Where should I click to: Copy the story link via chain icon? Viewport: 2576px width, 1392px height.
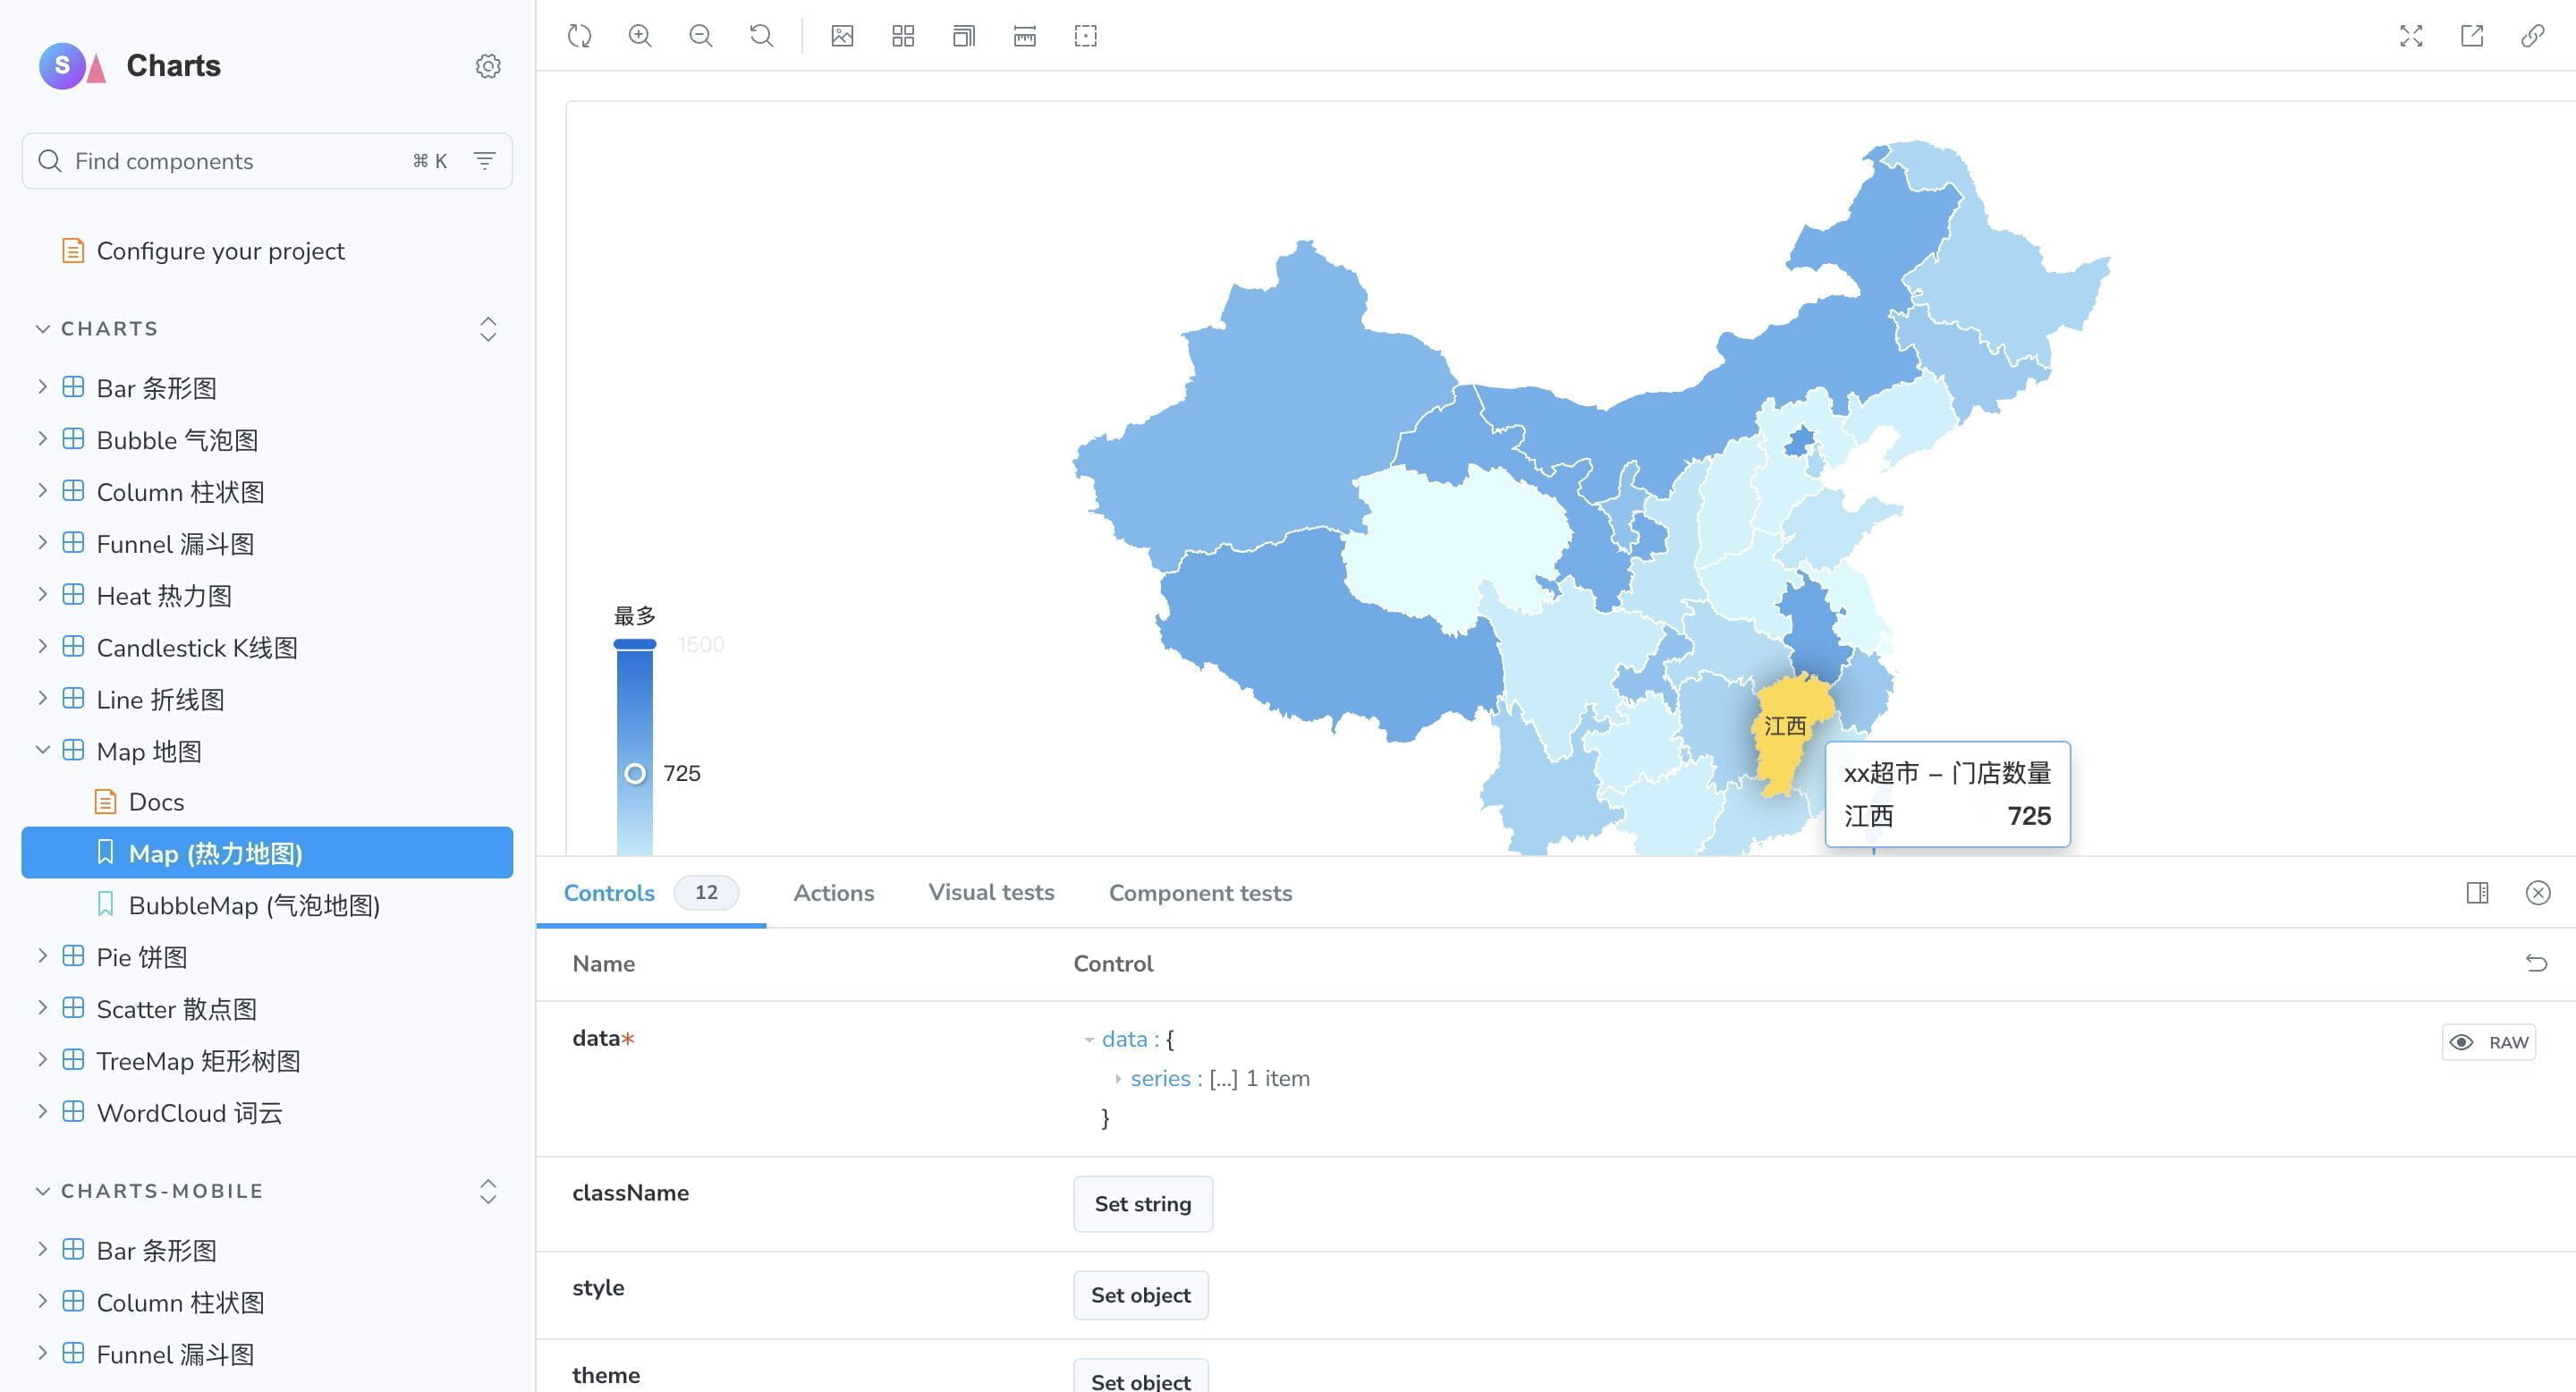[x=2533, y=35]
